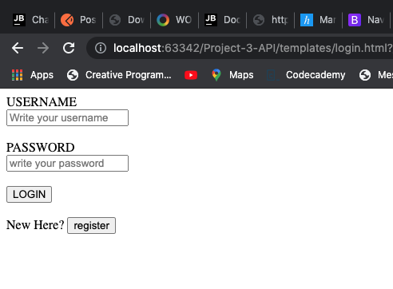Go back with the browser back arrow
This screenshot has width=393, height=289.
click(18, 48)
